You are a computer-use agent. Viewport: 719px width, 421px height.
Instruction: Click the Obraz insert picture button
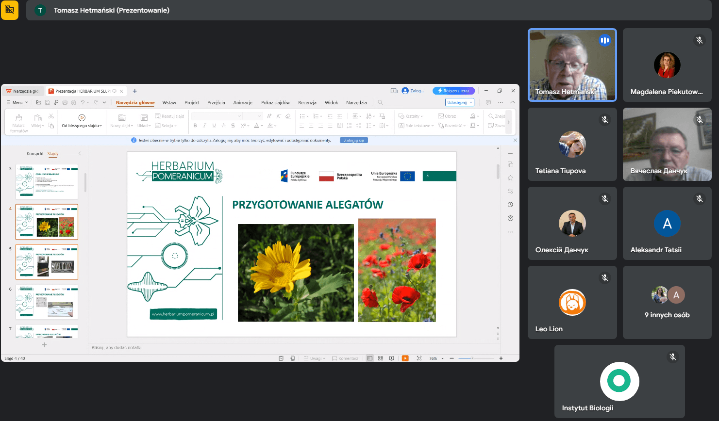pyautogui.click(x=447, y=116)
